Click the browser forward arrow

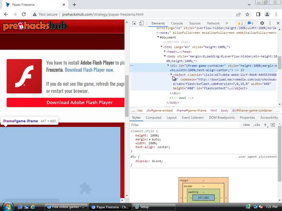click(15, 14)
